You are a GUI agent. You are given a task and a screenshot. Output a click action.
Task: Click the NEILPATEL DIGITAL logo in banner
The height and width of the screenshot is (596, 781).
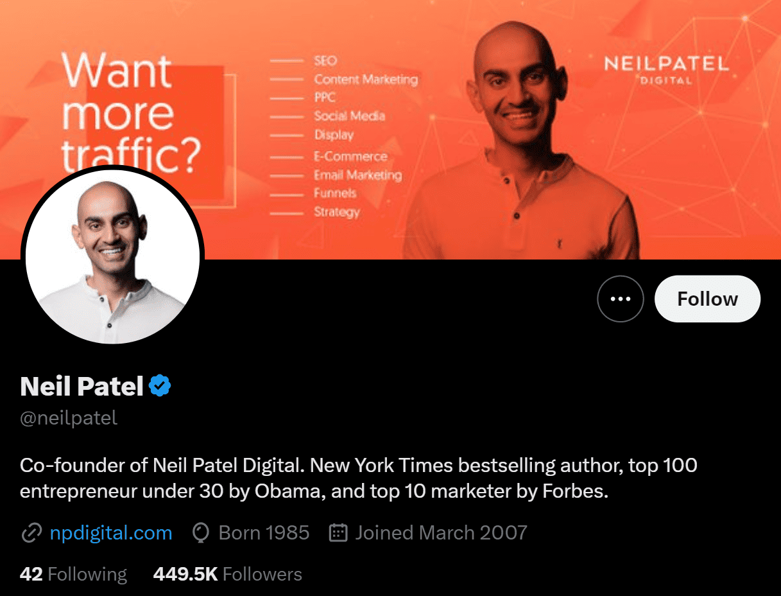[x=667, y=70]
